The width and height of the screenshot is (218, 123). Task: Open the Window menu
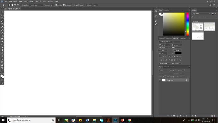point(50,2)
